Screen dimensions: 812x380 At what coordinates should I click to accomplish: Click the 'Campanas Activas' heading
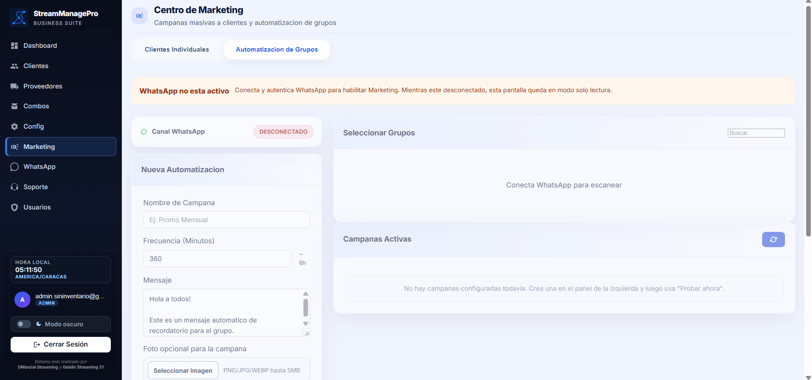coord(377,239)
